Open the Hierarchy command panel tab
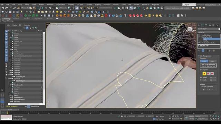 click(206, 25)
